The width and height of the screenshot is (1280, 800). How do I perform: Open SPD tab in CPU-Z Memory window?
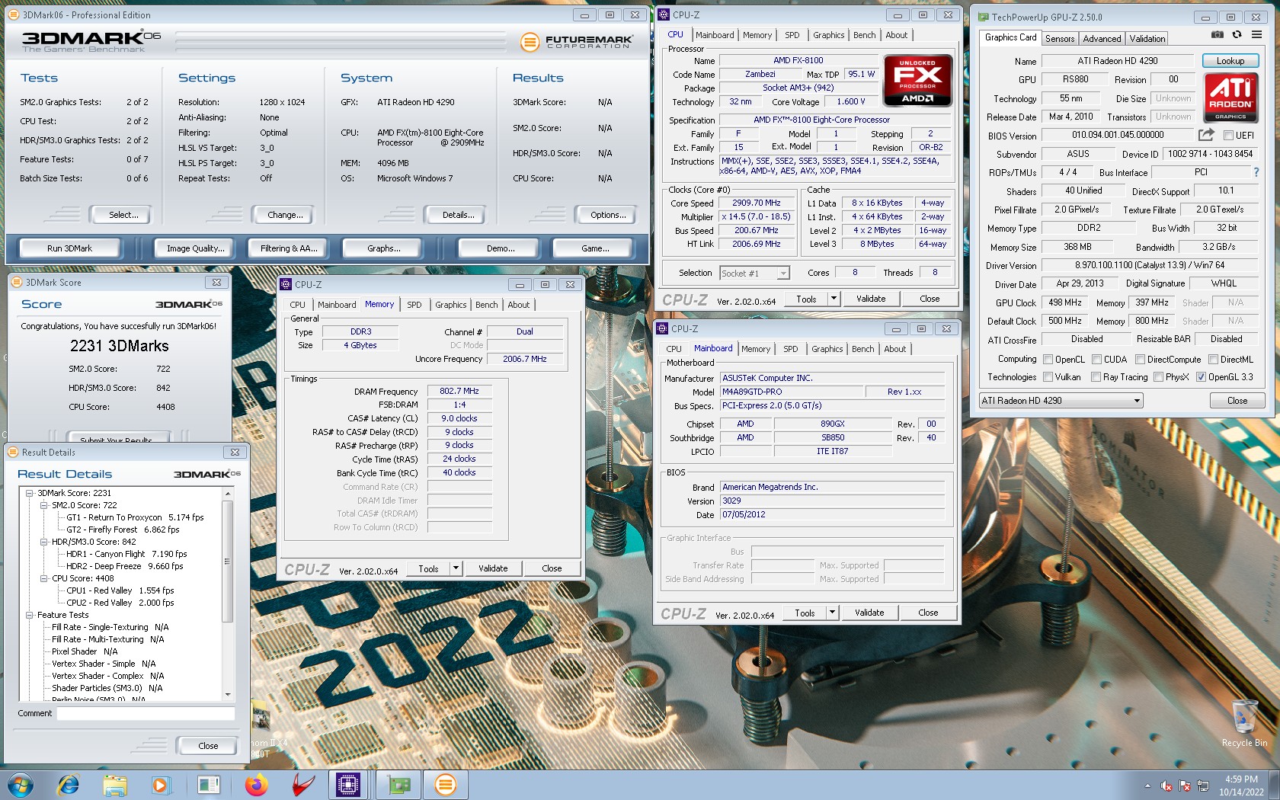(414, 305)
